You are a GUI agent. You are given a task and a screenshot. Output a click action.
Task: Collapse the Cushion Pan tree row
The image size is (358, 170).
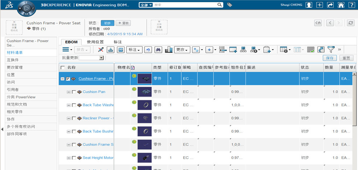click(69, 92)
